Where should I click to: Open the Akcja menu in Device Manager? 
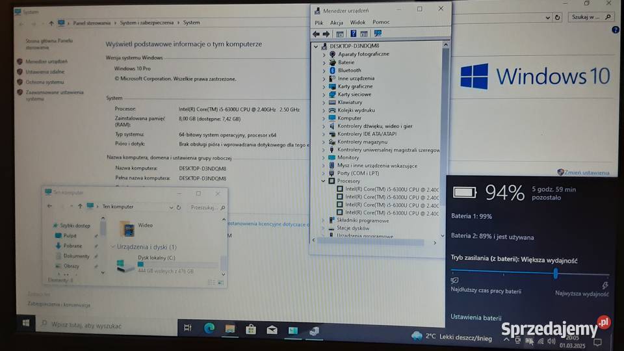click(x=336, y=23)
